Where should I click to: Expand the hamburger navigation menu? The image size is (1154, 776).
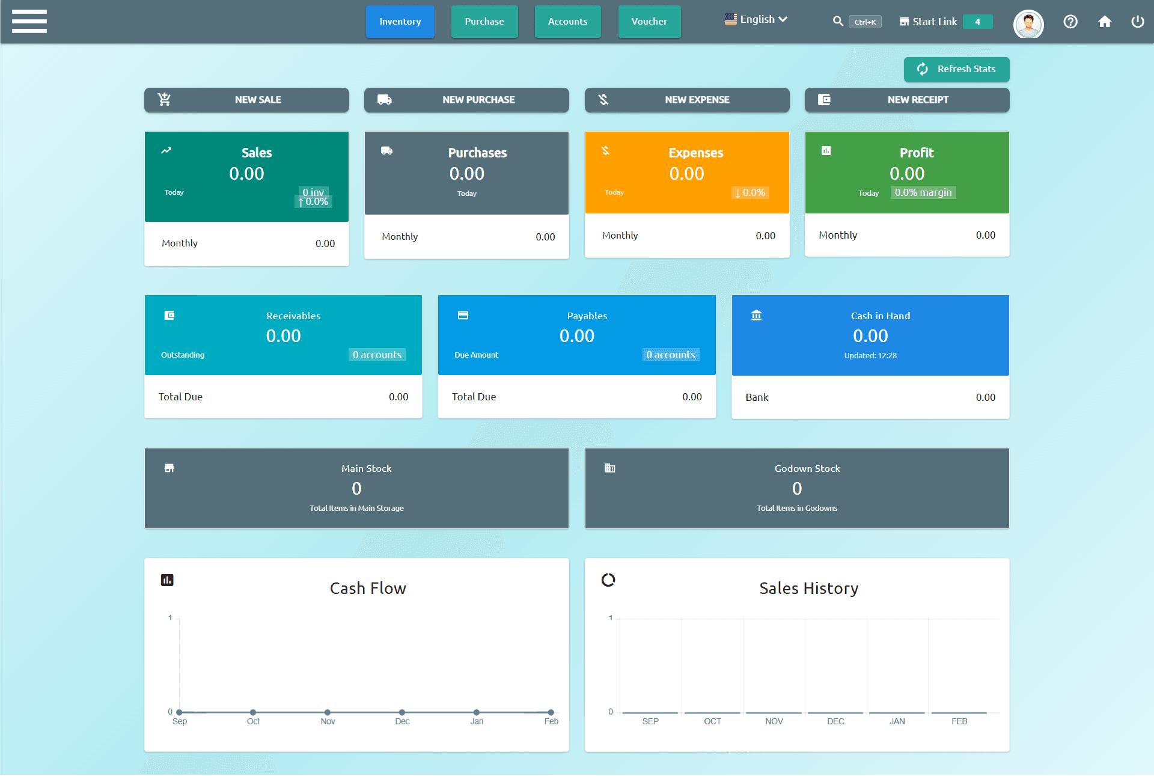pos(29,21)
